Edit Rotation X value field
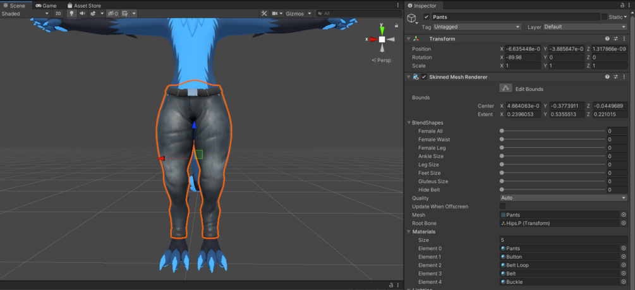The height and width of the screenshot is (290, 635). pos(524,57)
